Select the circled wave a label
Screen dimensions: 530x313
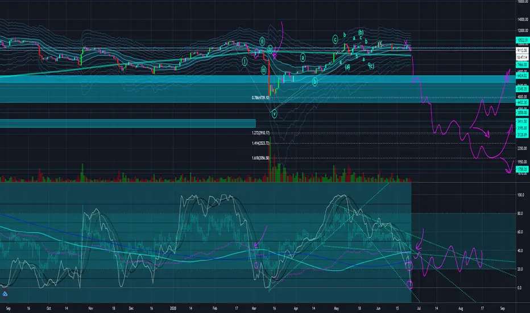303,57
